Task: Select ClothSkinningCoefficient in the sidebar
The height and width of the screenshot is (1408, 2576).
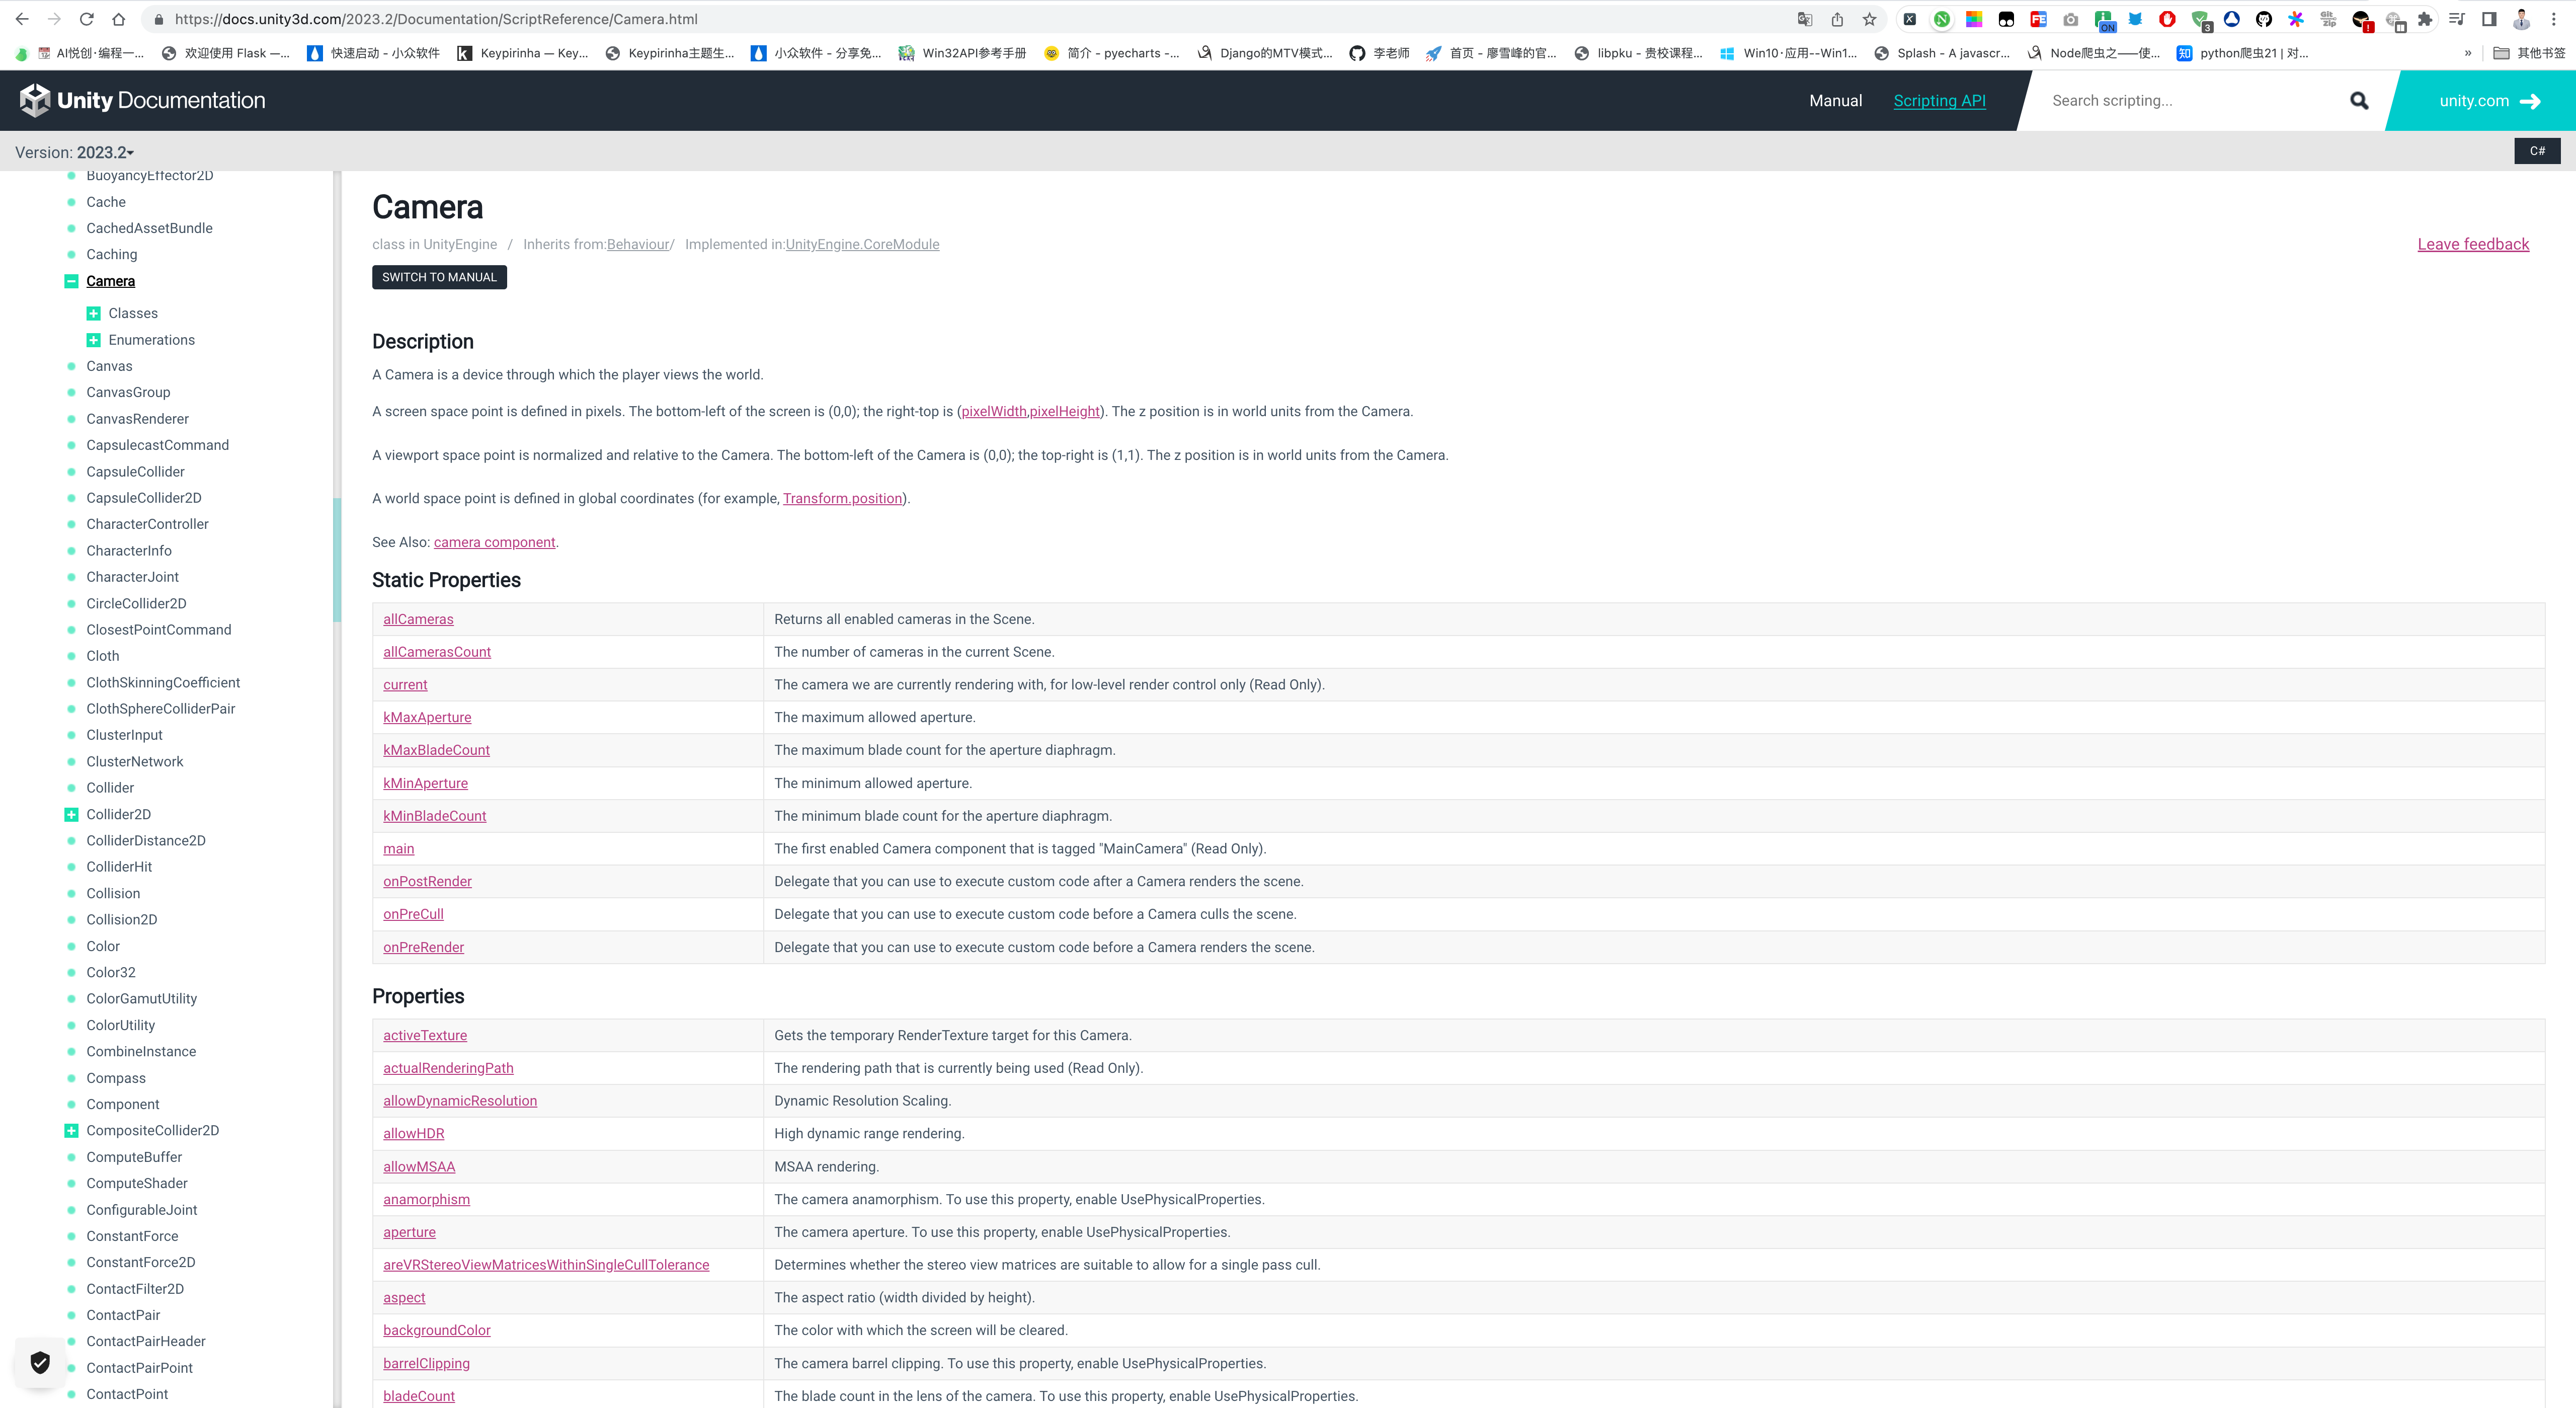Action: pyautogui.click(x=163, y=682)
